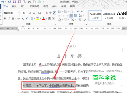
Task: Open the Paragraph dialog launcher
Action: point(86,24)
